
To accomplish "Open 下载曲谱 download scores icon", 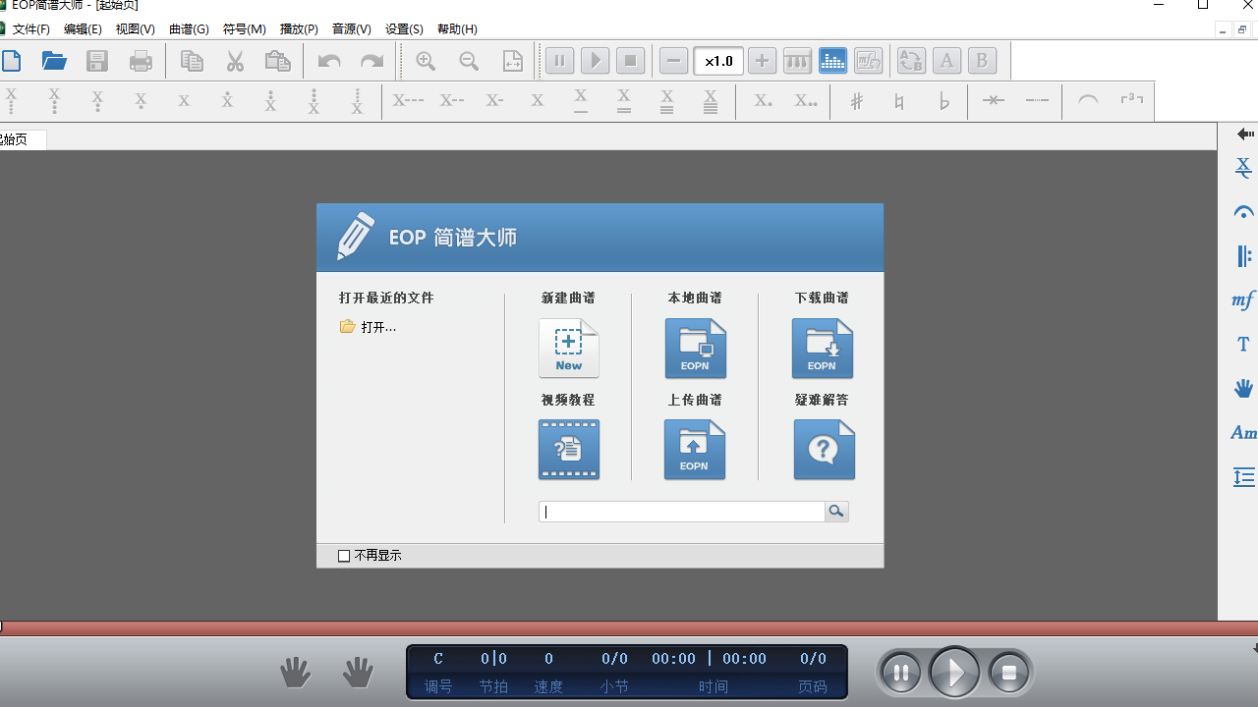I will [x=823, y=349].
